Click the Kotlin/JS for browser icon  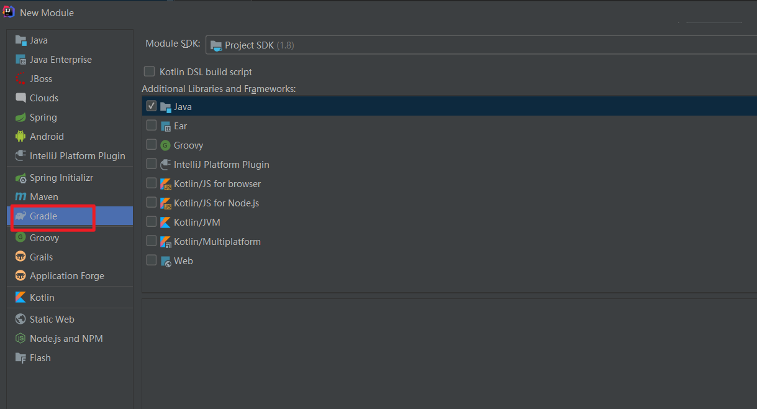point(165,184)
